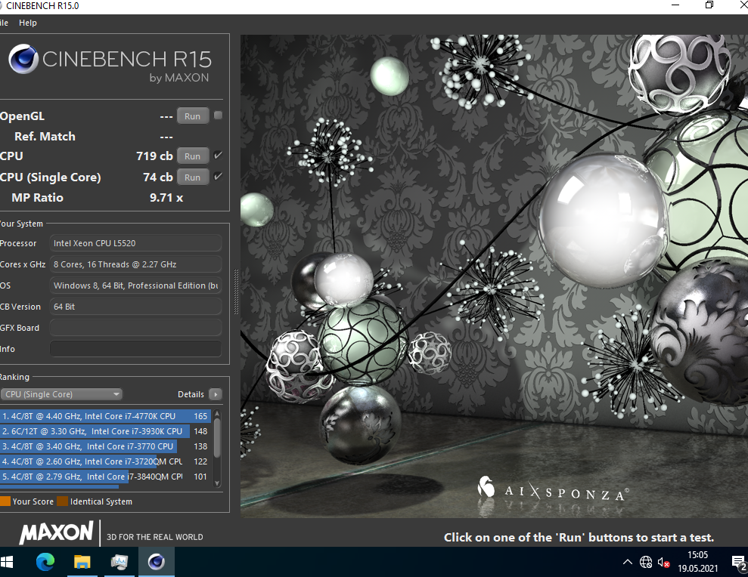Click the Cores x GHz field
Image resolution: width=748 pixels, height=577 pixels.
coord(135,264)
